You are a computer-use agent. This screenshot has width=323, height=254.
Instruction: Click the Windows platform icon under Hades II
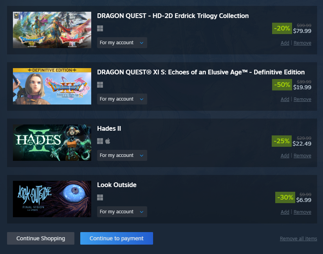(x=100, y=141)
